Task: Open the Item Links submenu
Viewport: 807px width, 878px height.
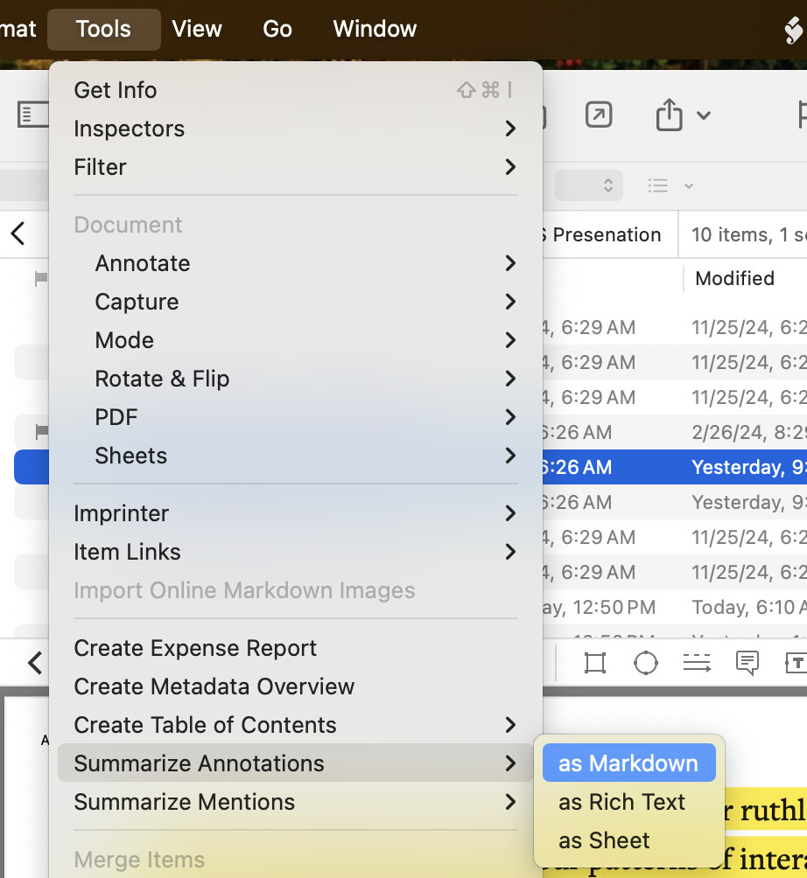Action: pyautogui.click(x=295, y=552)
